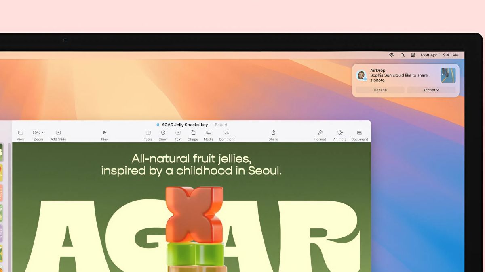The height and width of the screenshot is (272, 485).
Task: Click the Mon Apr 1 9:41 AM clock
Action: tap(439, 55)
